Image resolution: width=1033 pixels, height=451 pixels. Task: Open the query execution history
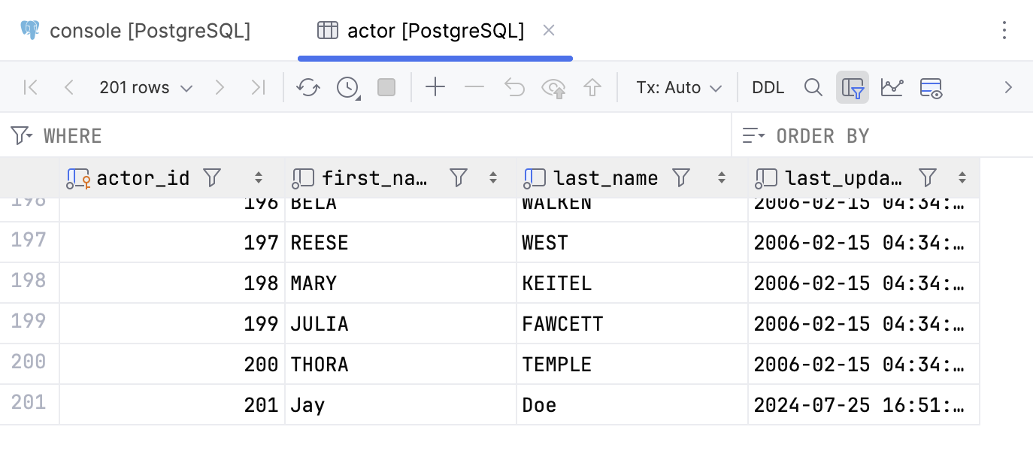point(347,87)
